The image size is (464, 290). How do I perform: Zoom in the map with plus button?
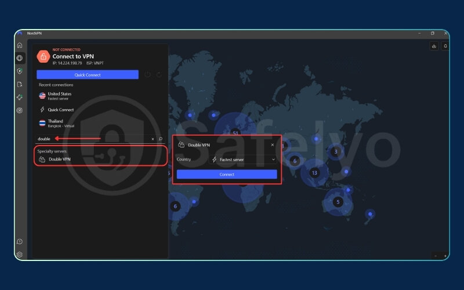click(x=445, y=256)
